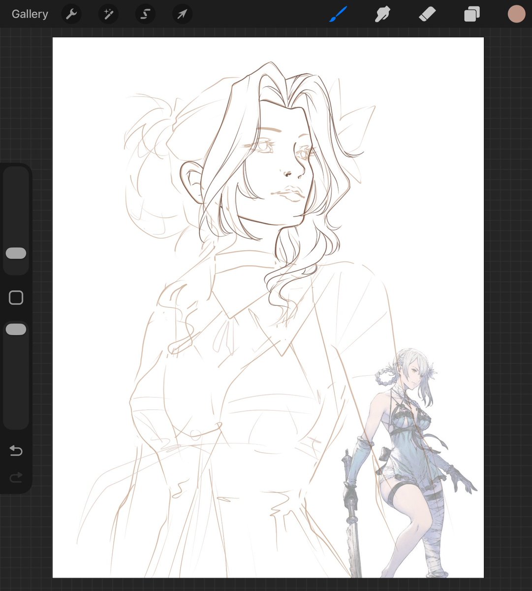Tap the brush size slider handle
This screenshot has width=532, height=591.
click(x=16, y=253)
